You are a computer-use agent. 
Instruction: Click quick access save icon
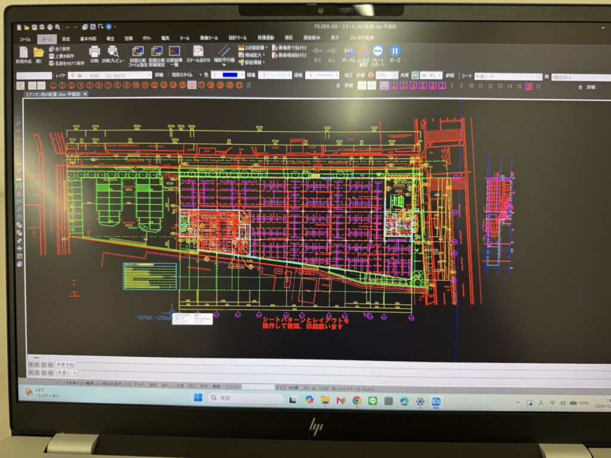34,27
